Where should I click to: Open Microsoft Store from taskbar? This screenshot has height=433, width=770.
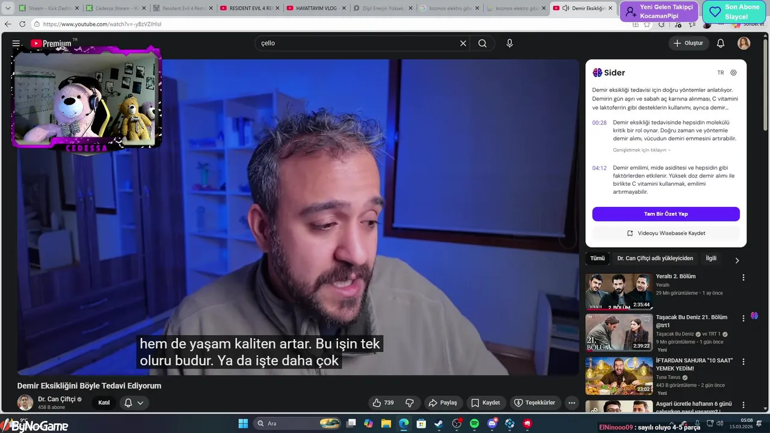(421, 423)
